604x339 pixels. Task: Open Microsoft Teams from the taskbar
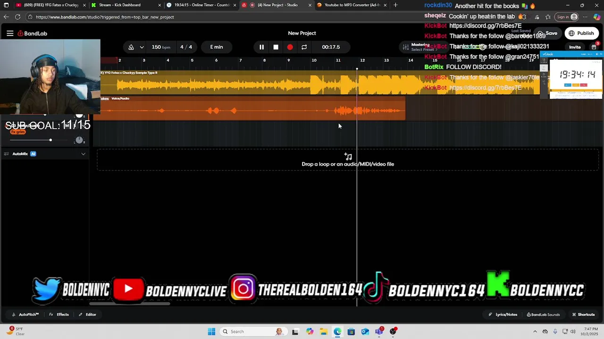(x=379, y=331)
